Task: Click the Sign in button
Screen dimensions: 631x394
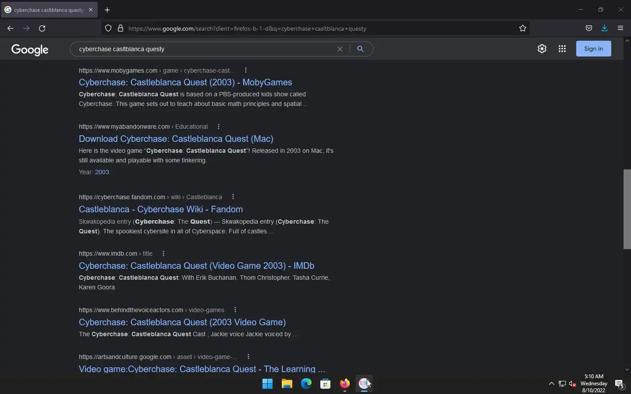Action: (x=594, y=49)
